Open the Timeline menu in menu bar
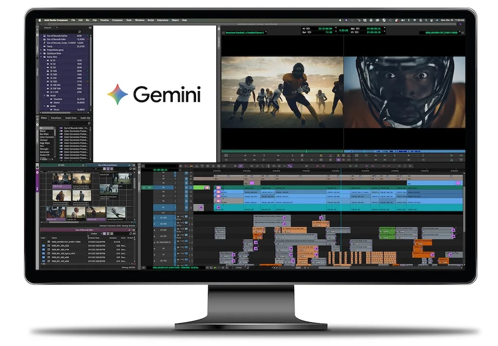The width and height of the screenshot is (498, 346). (104, 20)
